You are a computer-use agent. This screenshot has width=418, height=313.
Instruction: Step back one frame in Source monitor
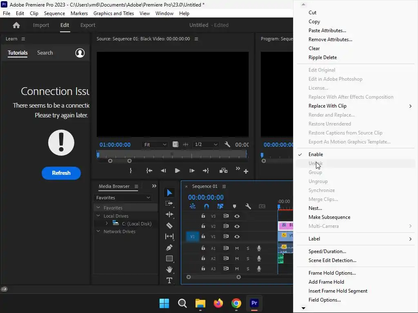163,171
